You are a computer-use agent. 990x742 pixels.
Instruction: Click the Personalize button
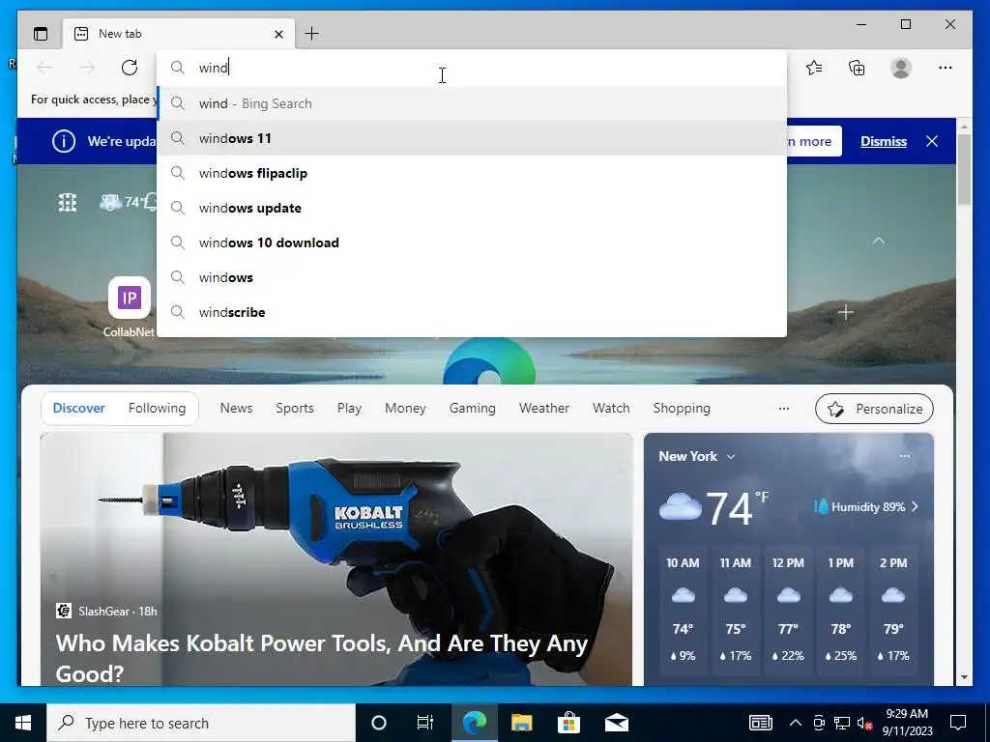pos(874,409)
